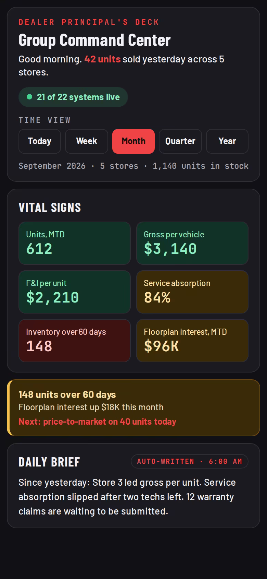Open the Floorplan interest, MTD tile
The height and width of the screenshot is (579, 267).
pyautogui.click(x=192, y=341)
